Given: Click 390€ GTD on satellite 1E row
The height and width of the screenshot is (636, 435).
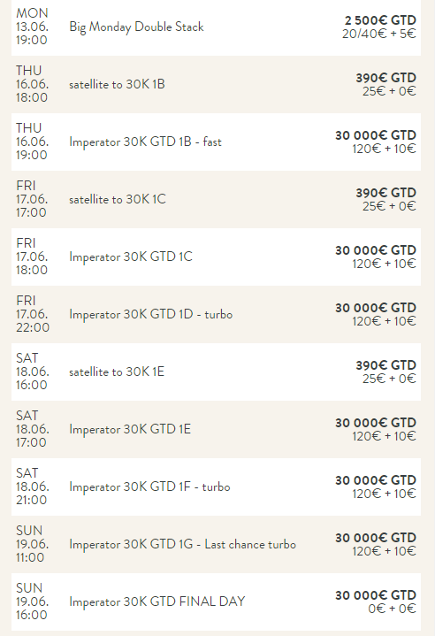Looking at the screenshot, I should tap(386, 365).
